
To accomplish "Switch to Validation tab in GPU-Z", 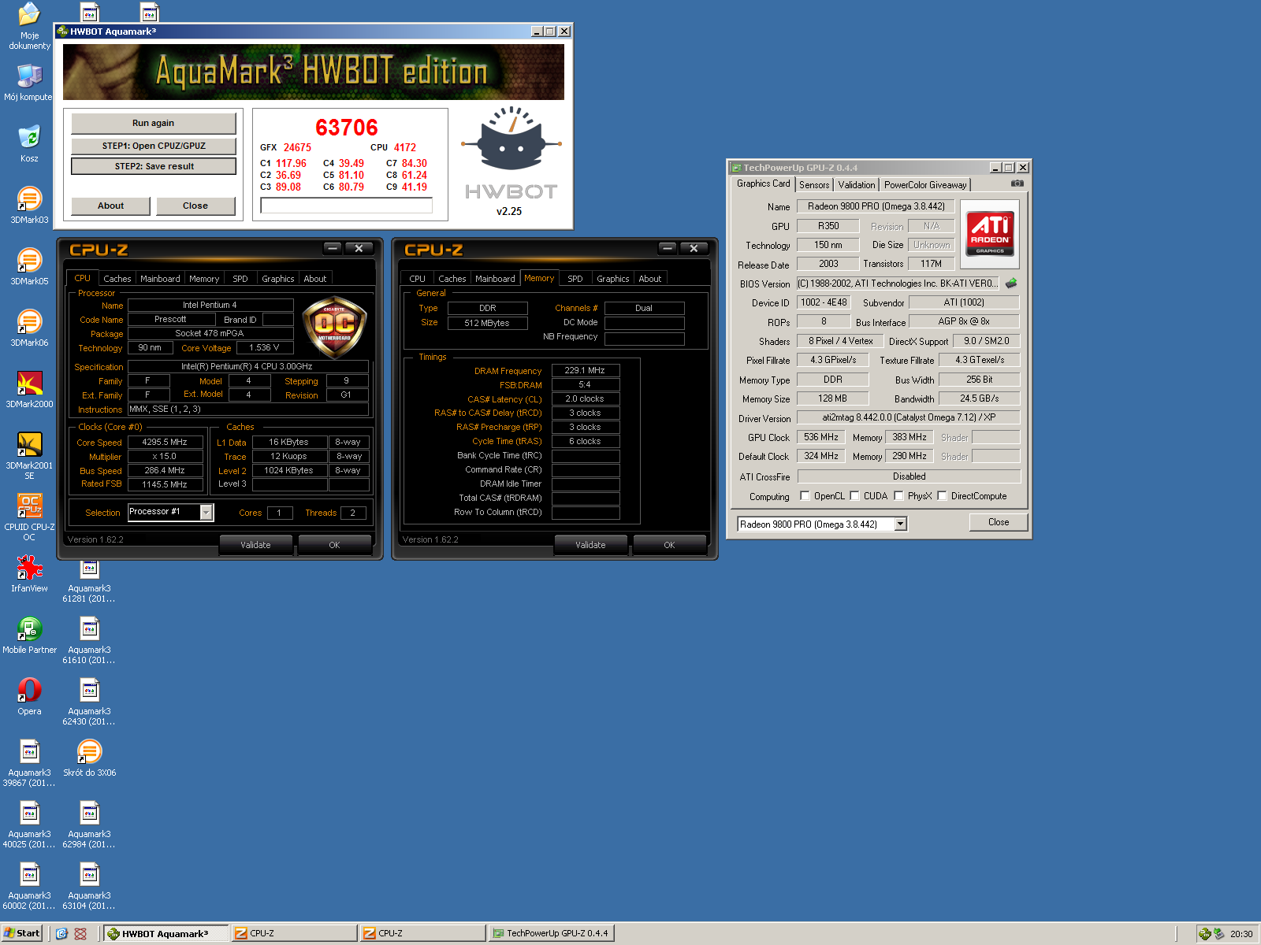I will coord(857,185).
